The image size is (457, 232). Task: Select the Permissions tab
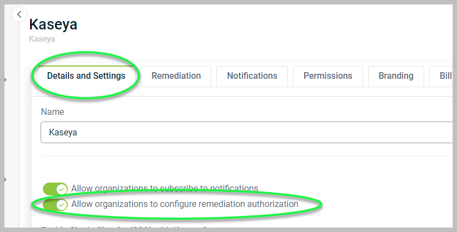tap(327, 76)
